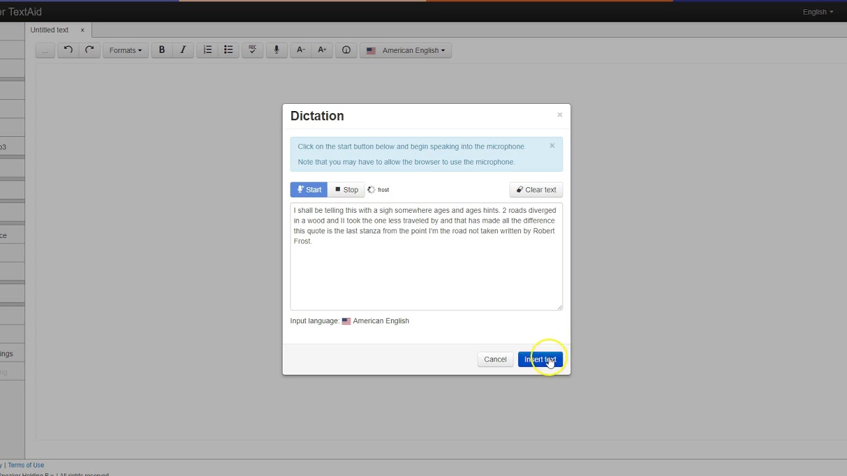847x476 pixels.
Task: Run the ABC spell check
Action: coord(253,50)
